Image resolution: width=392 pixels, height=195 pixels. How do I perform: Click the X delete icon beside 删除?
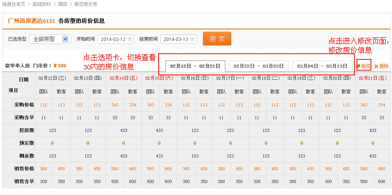(376, 66)
